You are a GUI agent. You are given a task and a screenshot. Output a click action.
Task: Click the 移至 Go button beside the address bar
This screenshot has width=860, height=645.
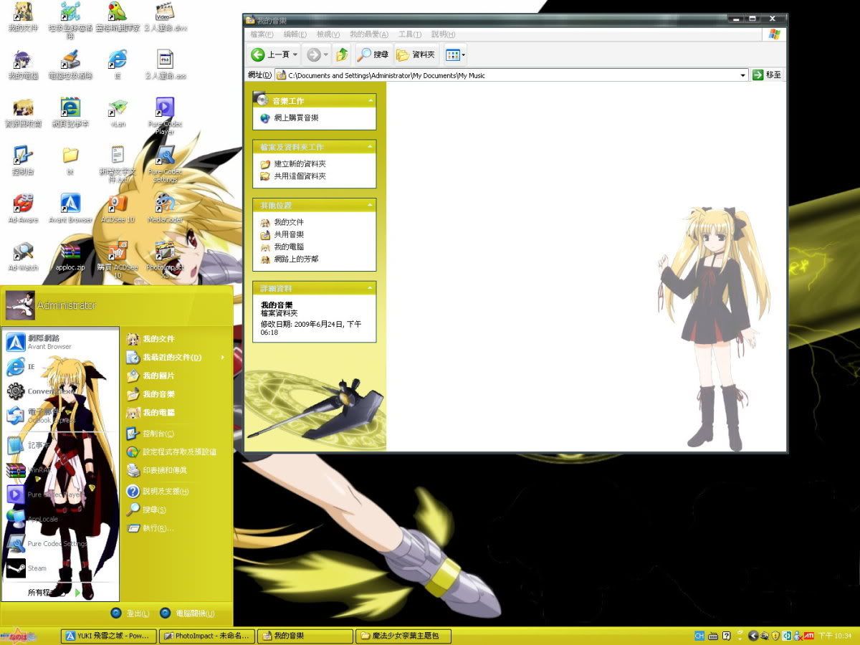[767, 75]
